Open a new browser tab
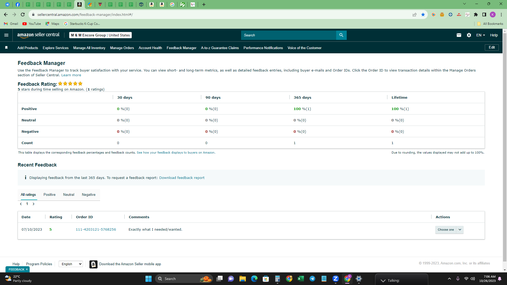The width and height of the screenshot is (507, 285). pyautogui.click(x=204, y=4)
